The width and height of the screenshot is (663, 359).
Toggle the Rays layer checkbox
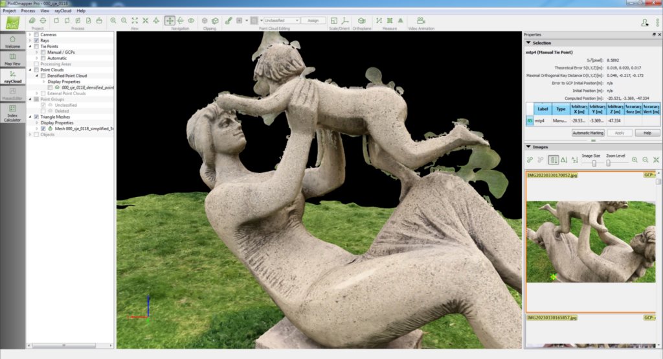(36, 40)
